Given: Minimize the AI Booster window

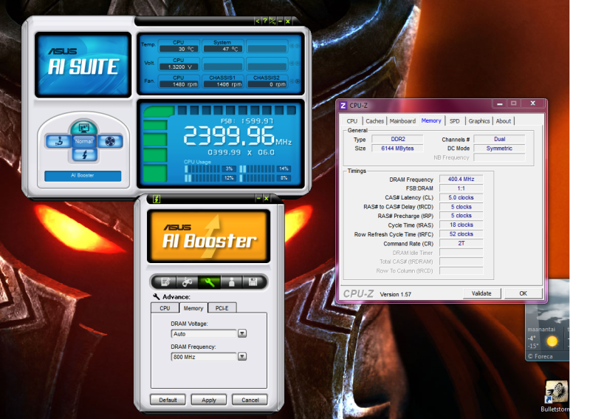Looking at the screenshot, I should point(258,198).
